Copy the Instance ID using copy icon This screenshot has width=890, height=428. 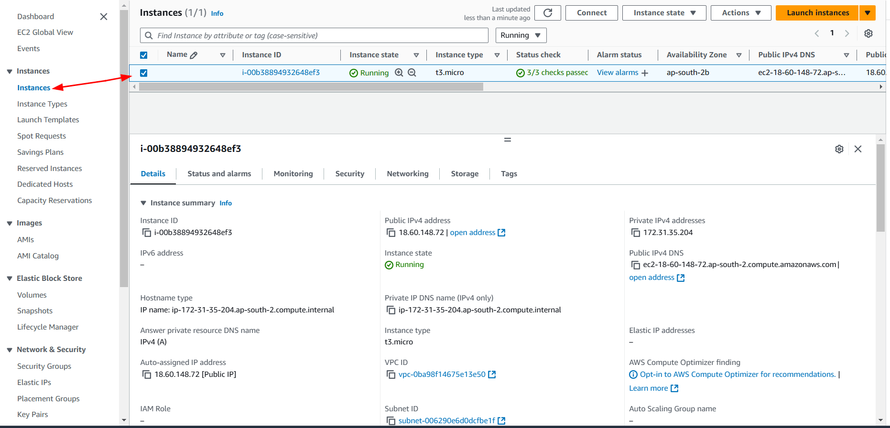147,233
